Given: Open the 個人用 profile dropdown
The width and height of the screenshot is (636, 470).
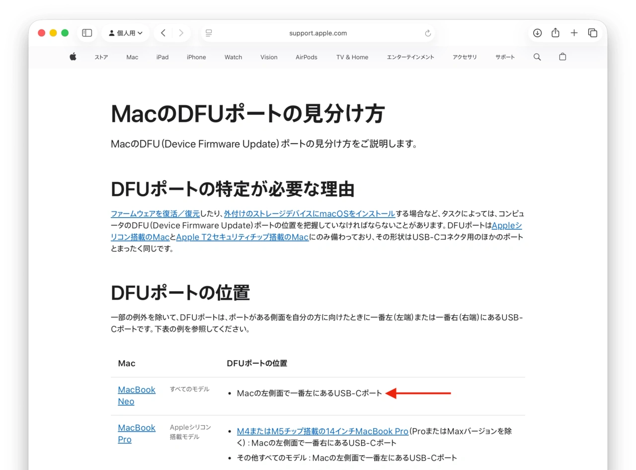Looking at the screenshot, I should pyautogui.click(x=125, y=33).
